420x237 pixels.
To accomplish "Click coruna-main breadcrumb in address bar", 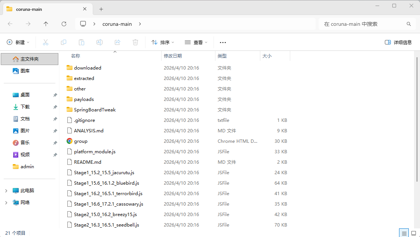I will coord(117,24).
